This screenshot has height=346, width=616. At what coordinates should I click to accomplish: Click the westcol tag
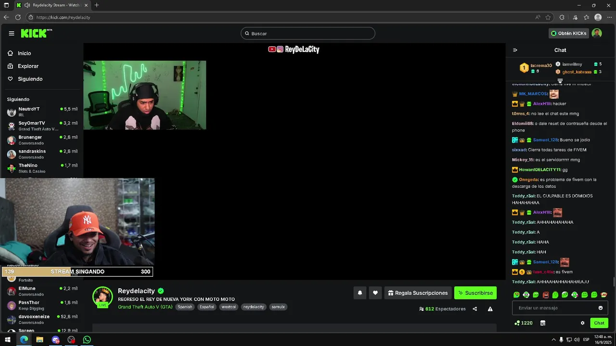[x=229, y=307]
